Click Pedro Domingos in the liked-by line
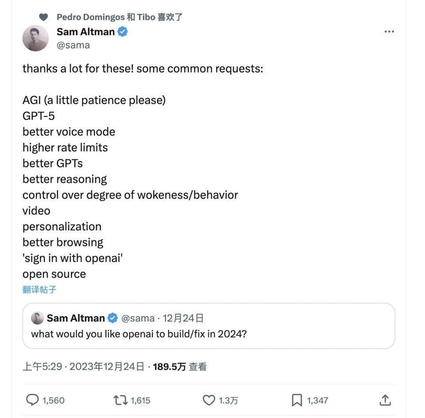425x418 pixels. click(x=90, y=17)
